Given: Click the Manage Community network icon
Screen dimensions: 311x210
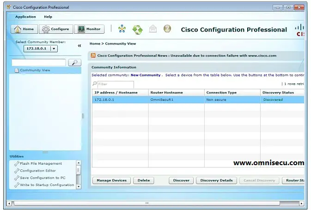Looking at the screenshot, I should tap(122, 29).
